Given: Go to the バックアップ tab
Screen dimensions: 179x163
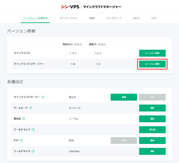Looking at the screenshot, I should point(114,18).
